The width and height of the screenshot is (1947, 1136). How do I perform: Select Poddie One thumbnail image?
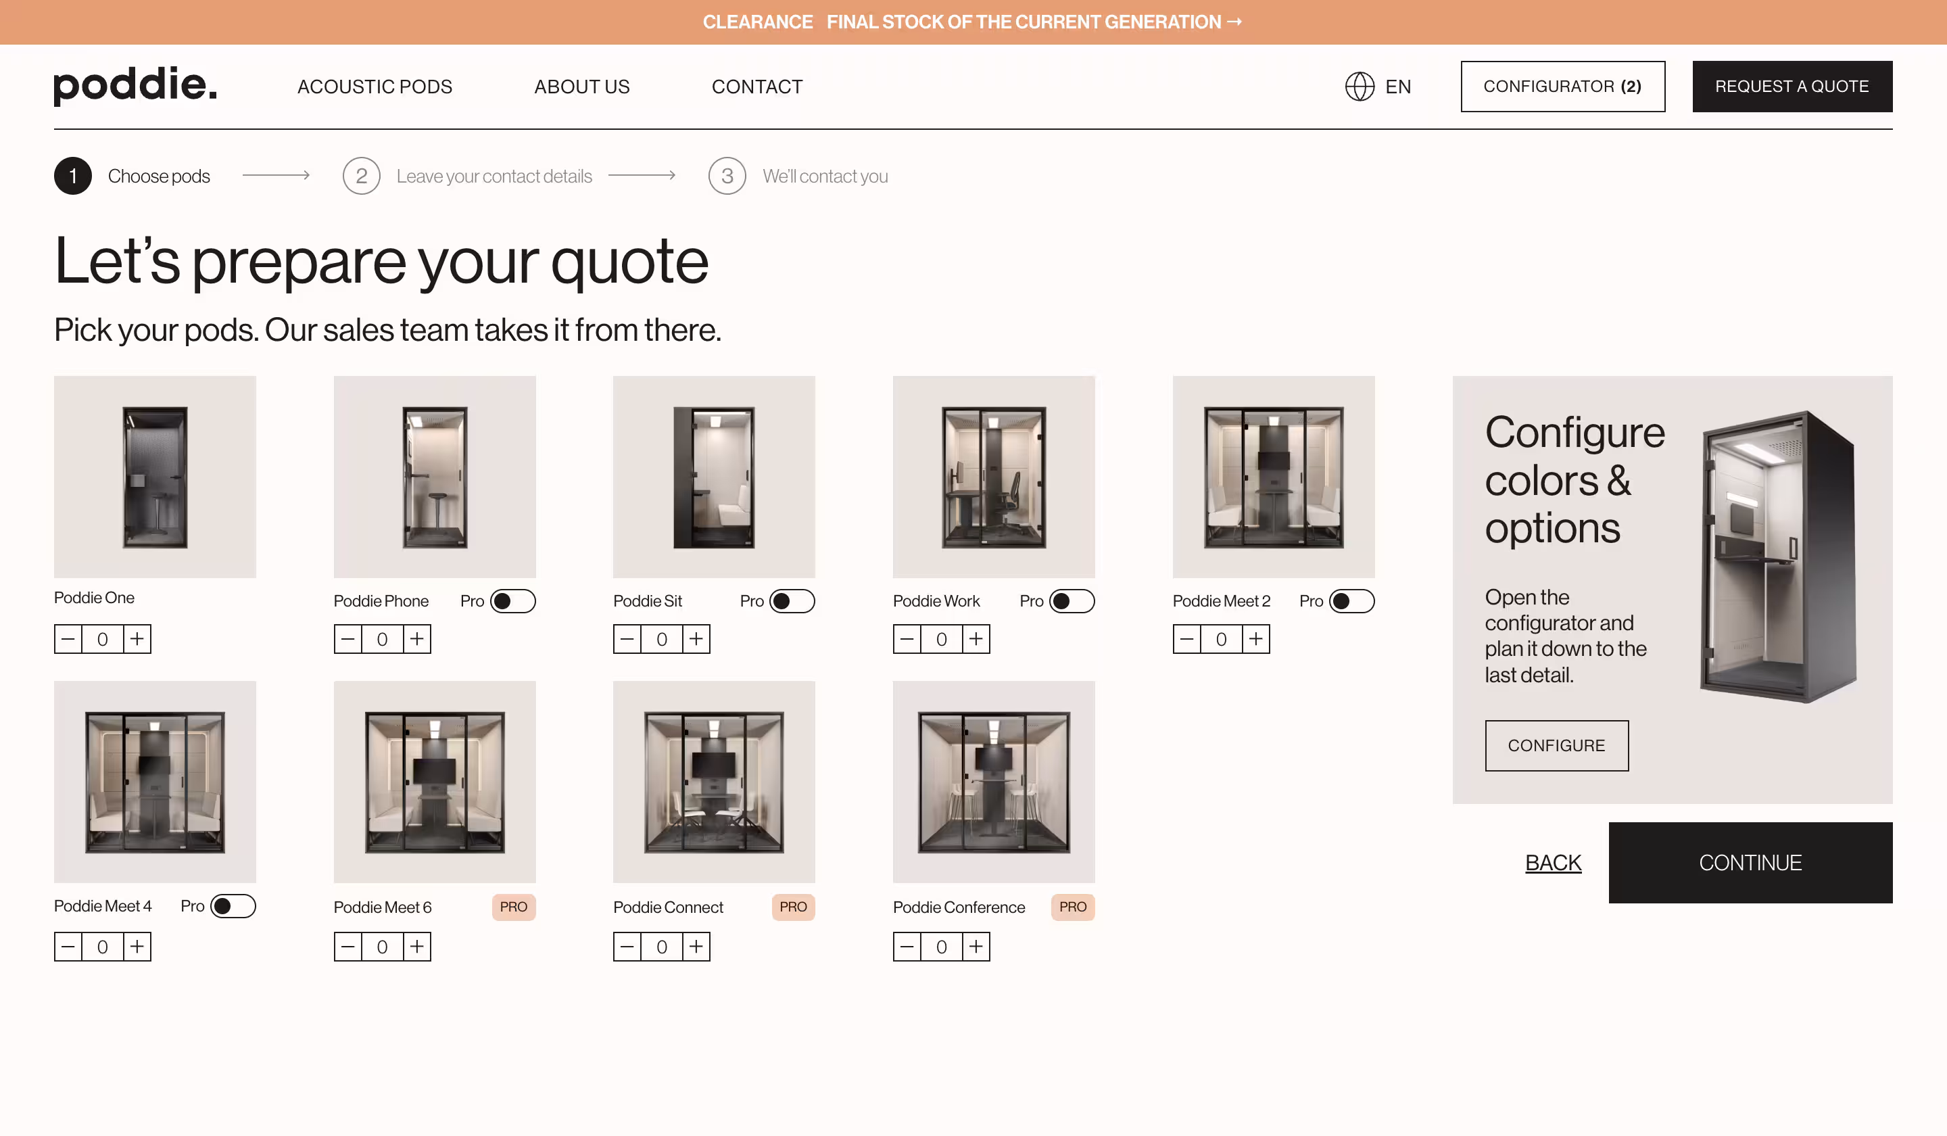point(155,477)
